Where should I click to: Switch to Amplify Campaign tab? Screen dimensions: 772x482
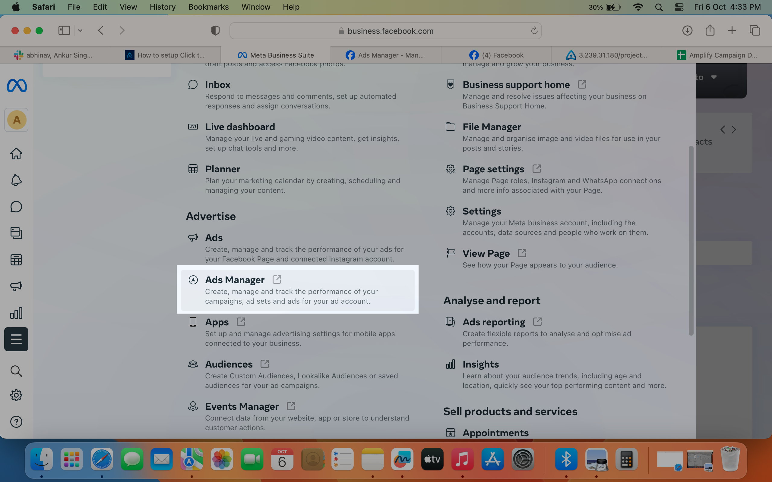point(717,55)
